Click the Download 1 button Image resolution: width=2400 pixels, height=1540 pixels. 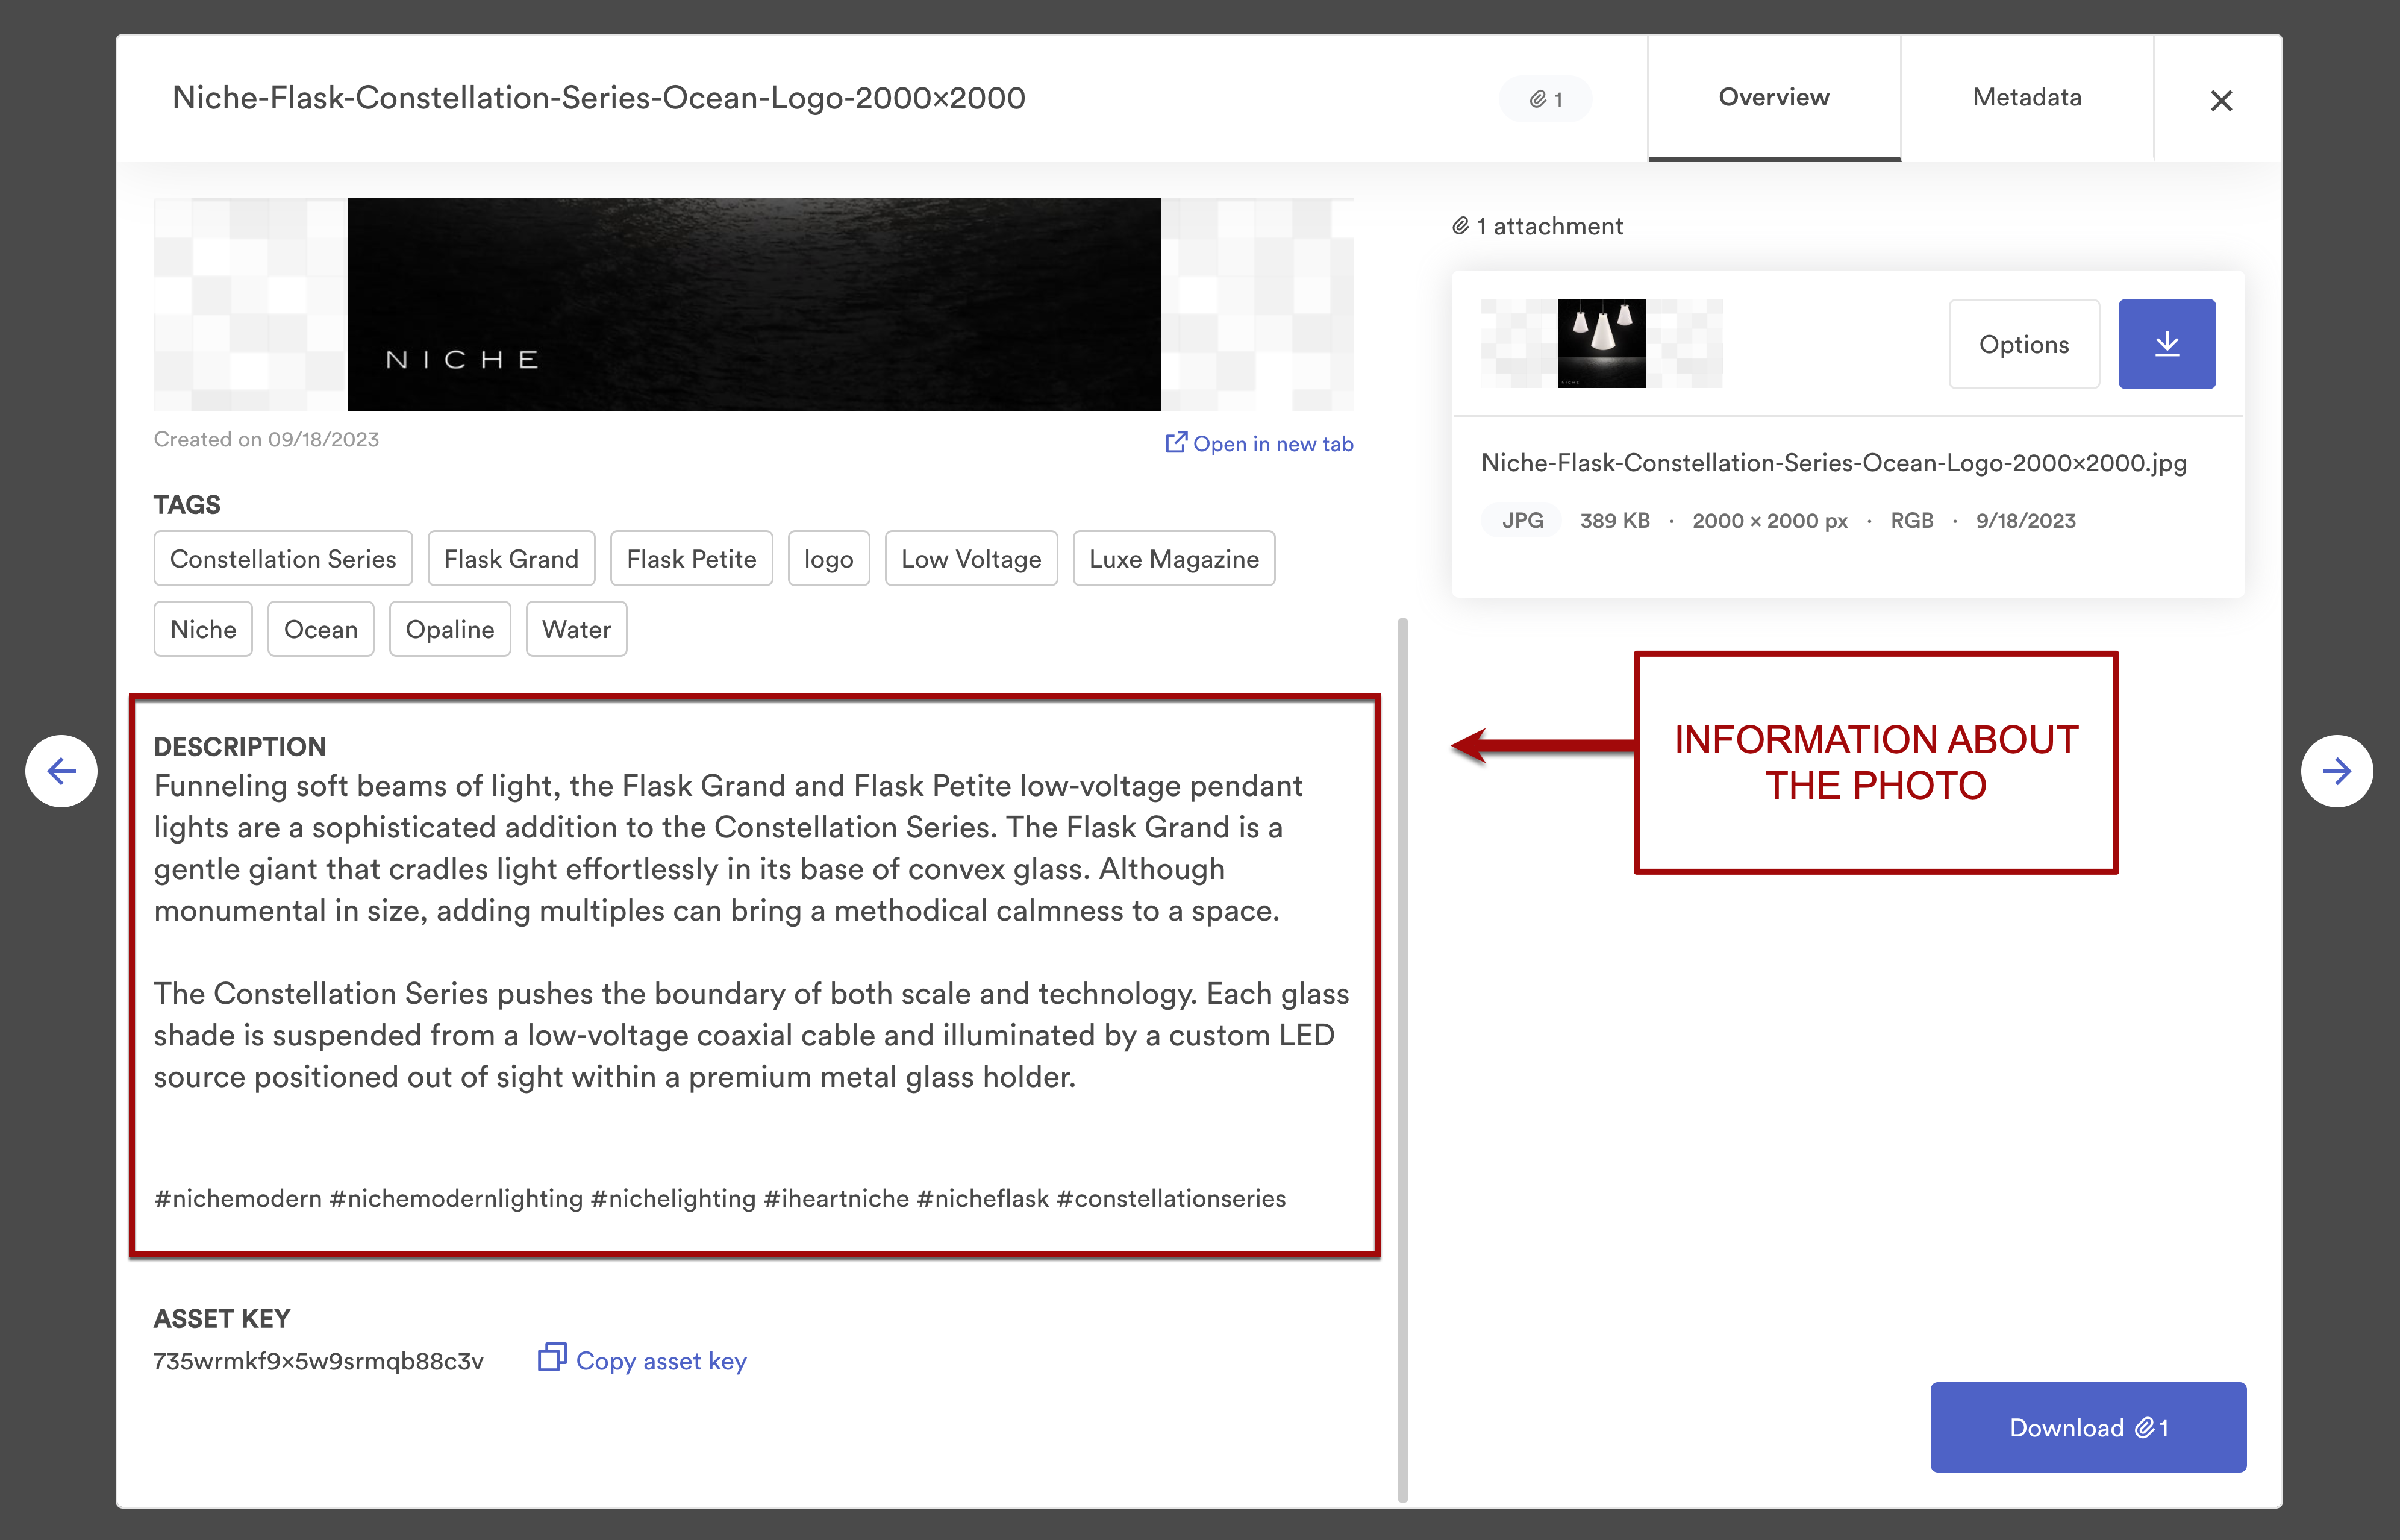(x=2088, y=1427)
